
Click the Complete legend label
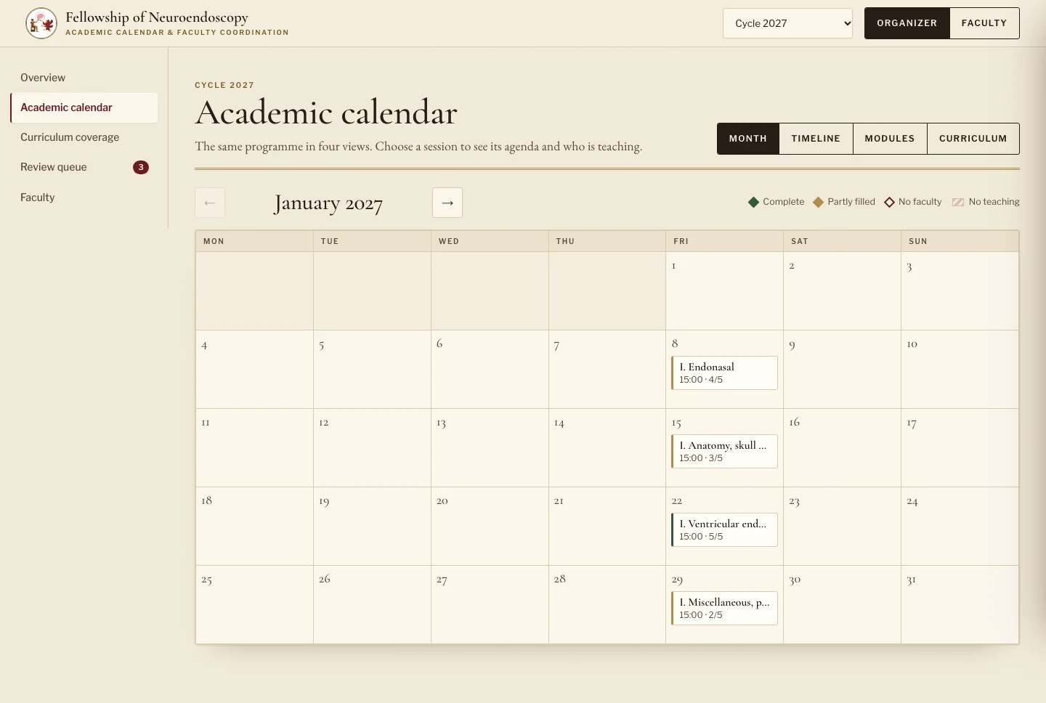(x=783, y=202)
